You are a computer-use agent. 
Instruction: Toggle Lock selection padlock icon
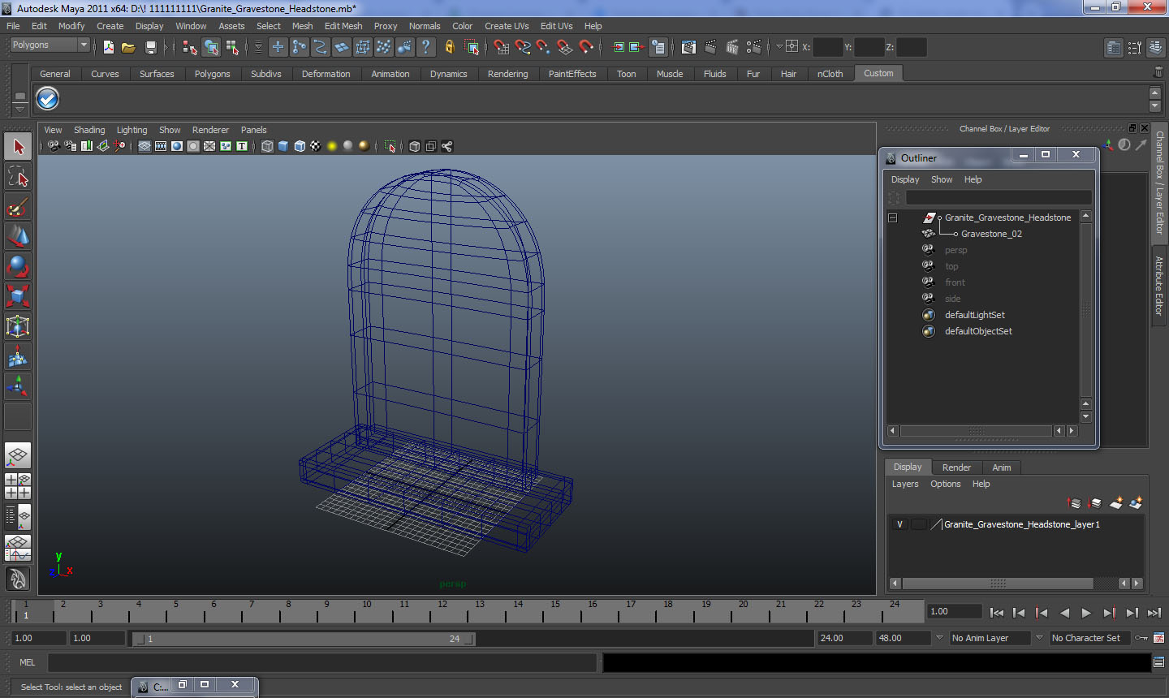click(449, 47)
